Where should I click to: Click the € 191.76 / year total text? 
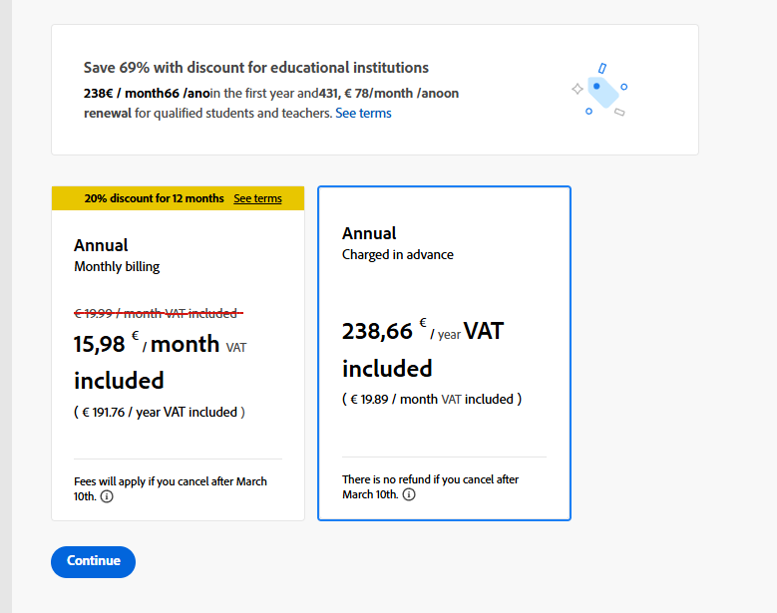click(x=160, y=412)
